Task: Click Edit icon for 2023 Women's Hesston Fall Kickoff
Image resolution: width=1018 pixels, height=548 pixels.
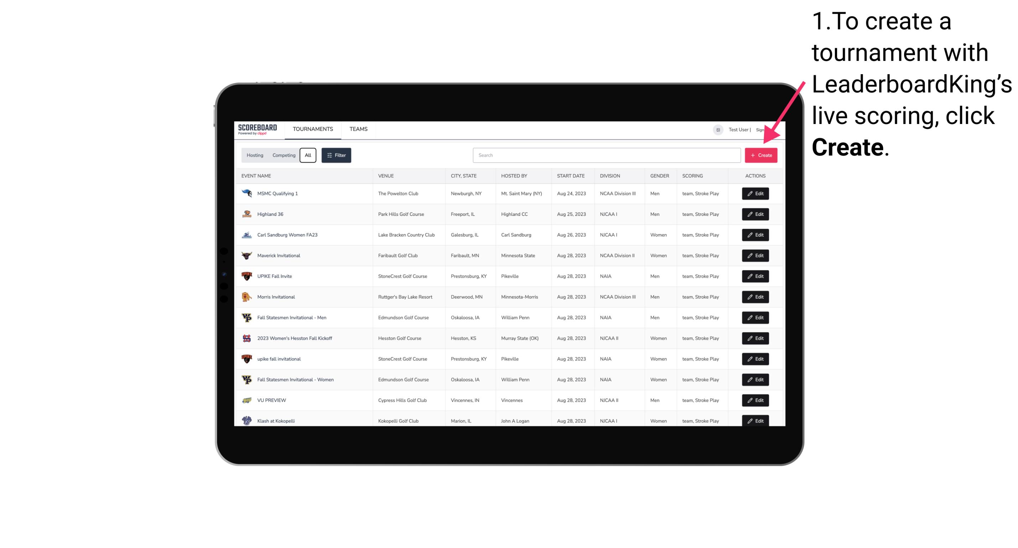Action: point(755,338)
